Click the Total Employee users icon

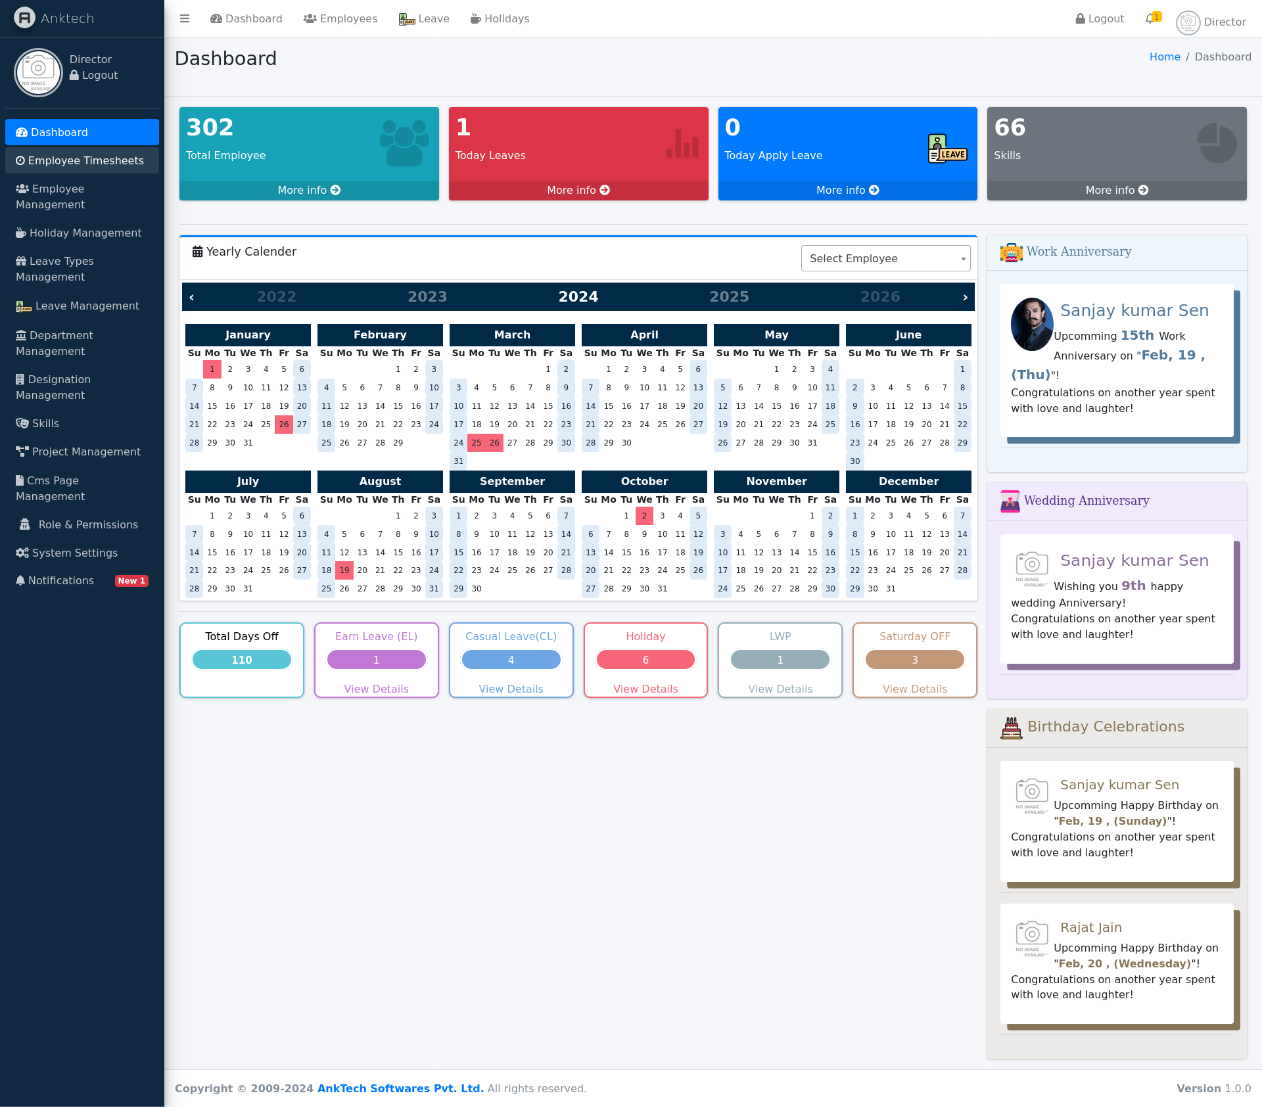click(x=404, y=143)
